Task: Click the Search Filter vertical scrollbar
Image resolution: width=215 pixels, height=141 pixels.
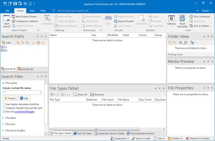Action: tap(46, 101)
